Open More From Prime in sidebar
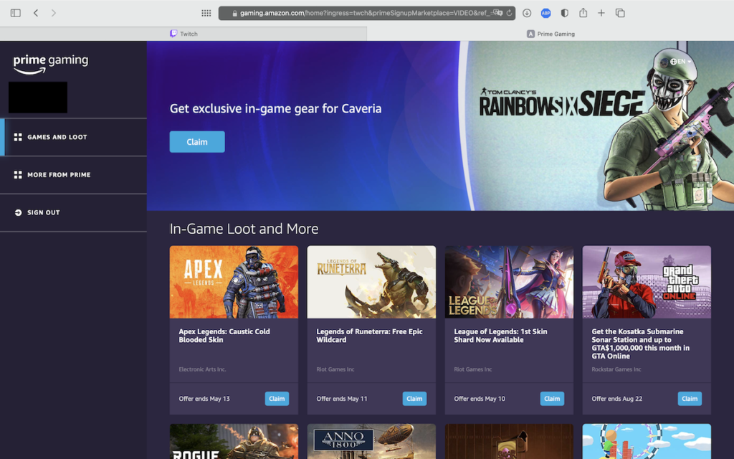Screen dimensions: 734x459 pos(59,175)
